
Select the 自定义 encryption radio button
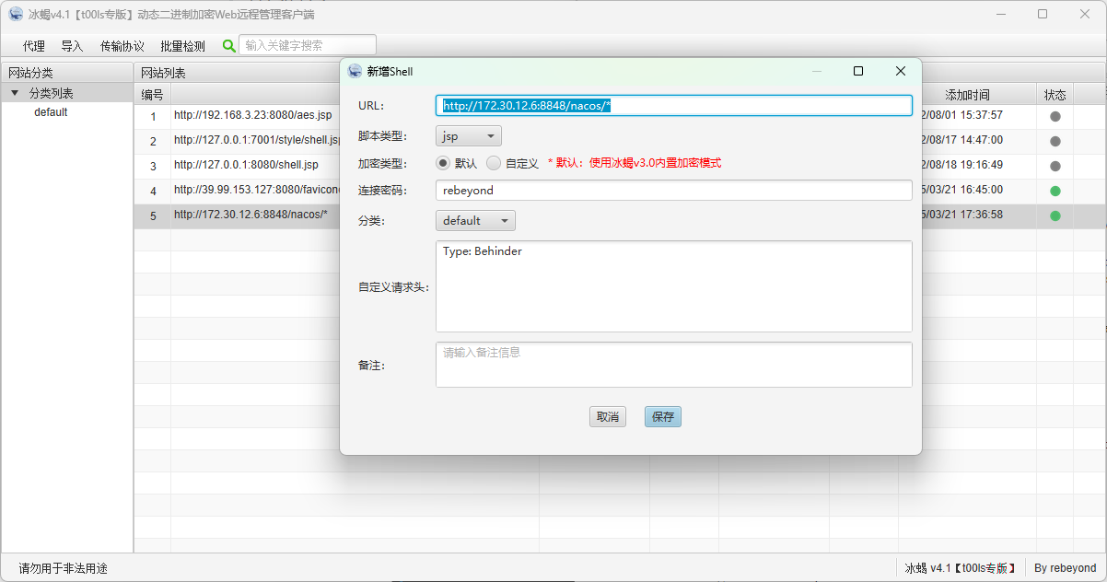(494, 163)
